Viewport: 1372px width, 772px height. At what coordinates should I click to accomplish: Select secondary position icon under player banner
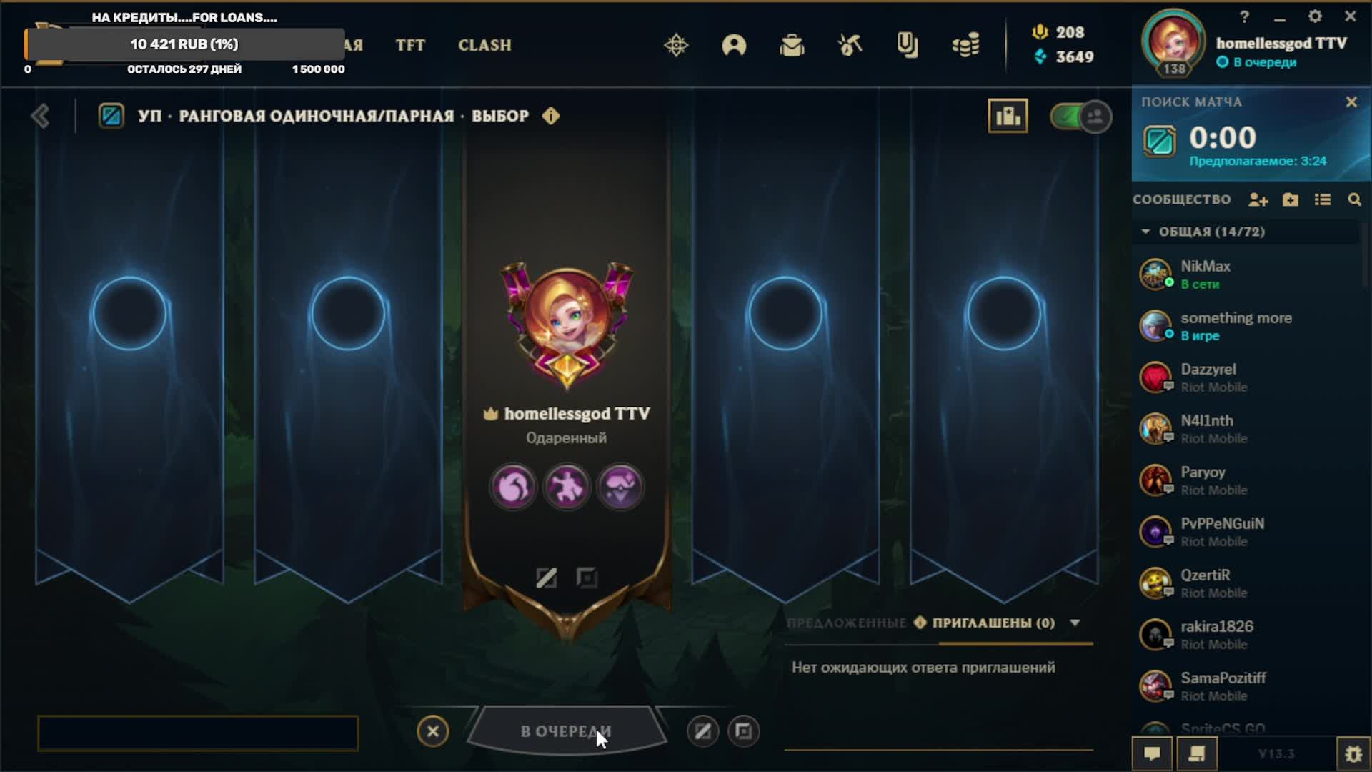(x=587, y=578)
